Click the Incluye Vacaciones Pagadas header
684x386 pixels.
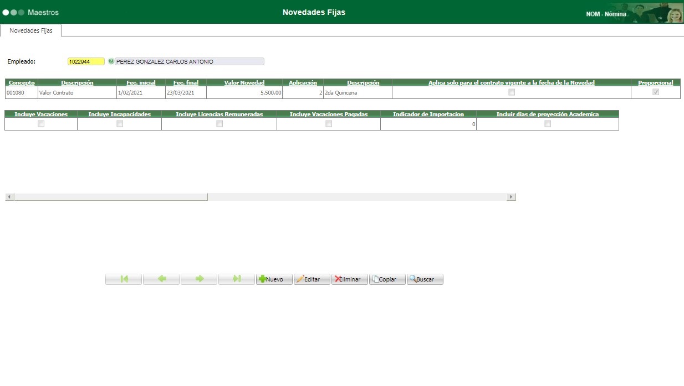coord(329,114)
